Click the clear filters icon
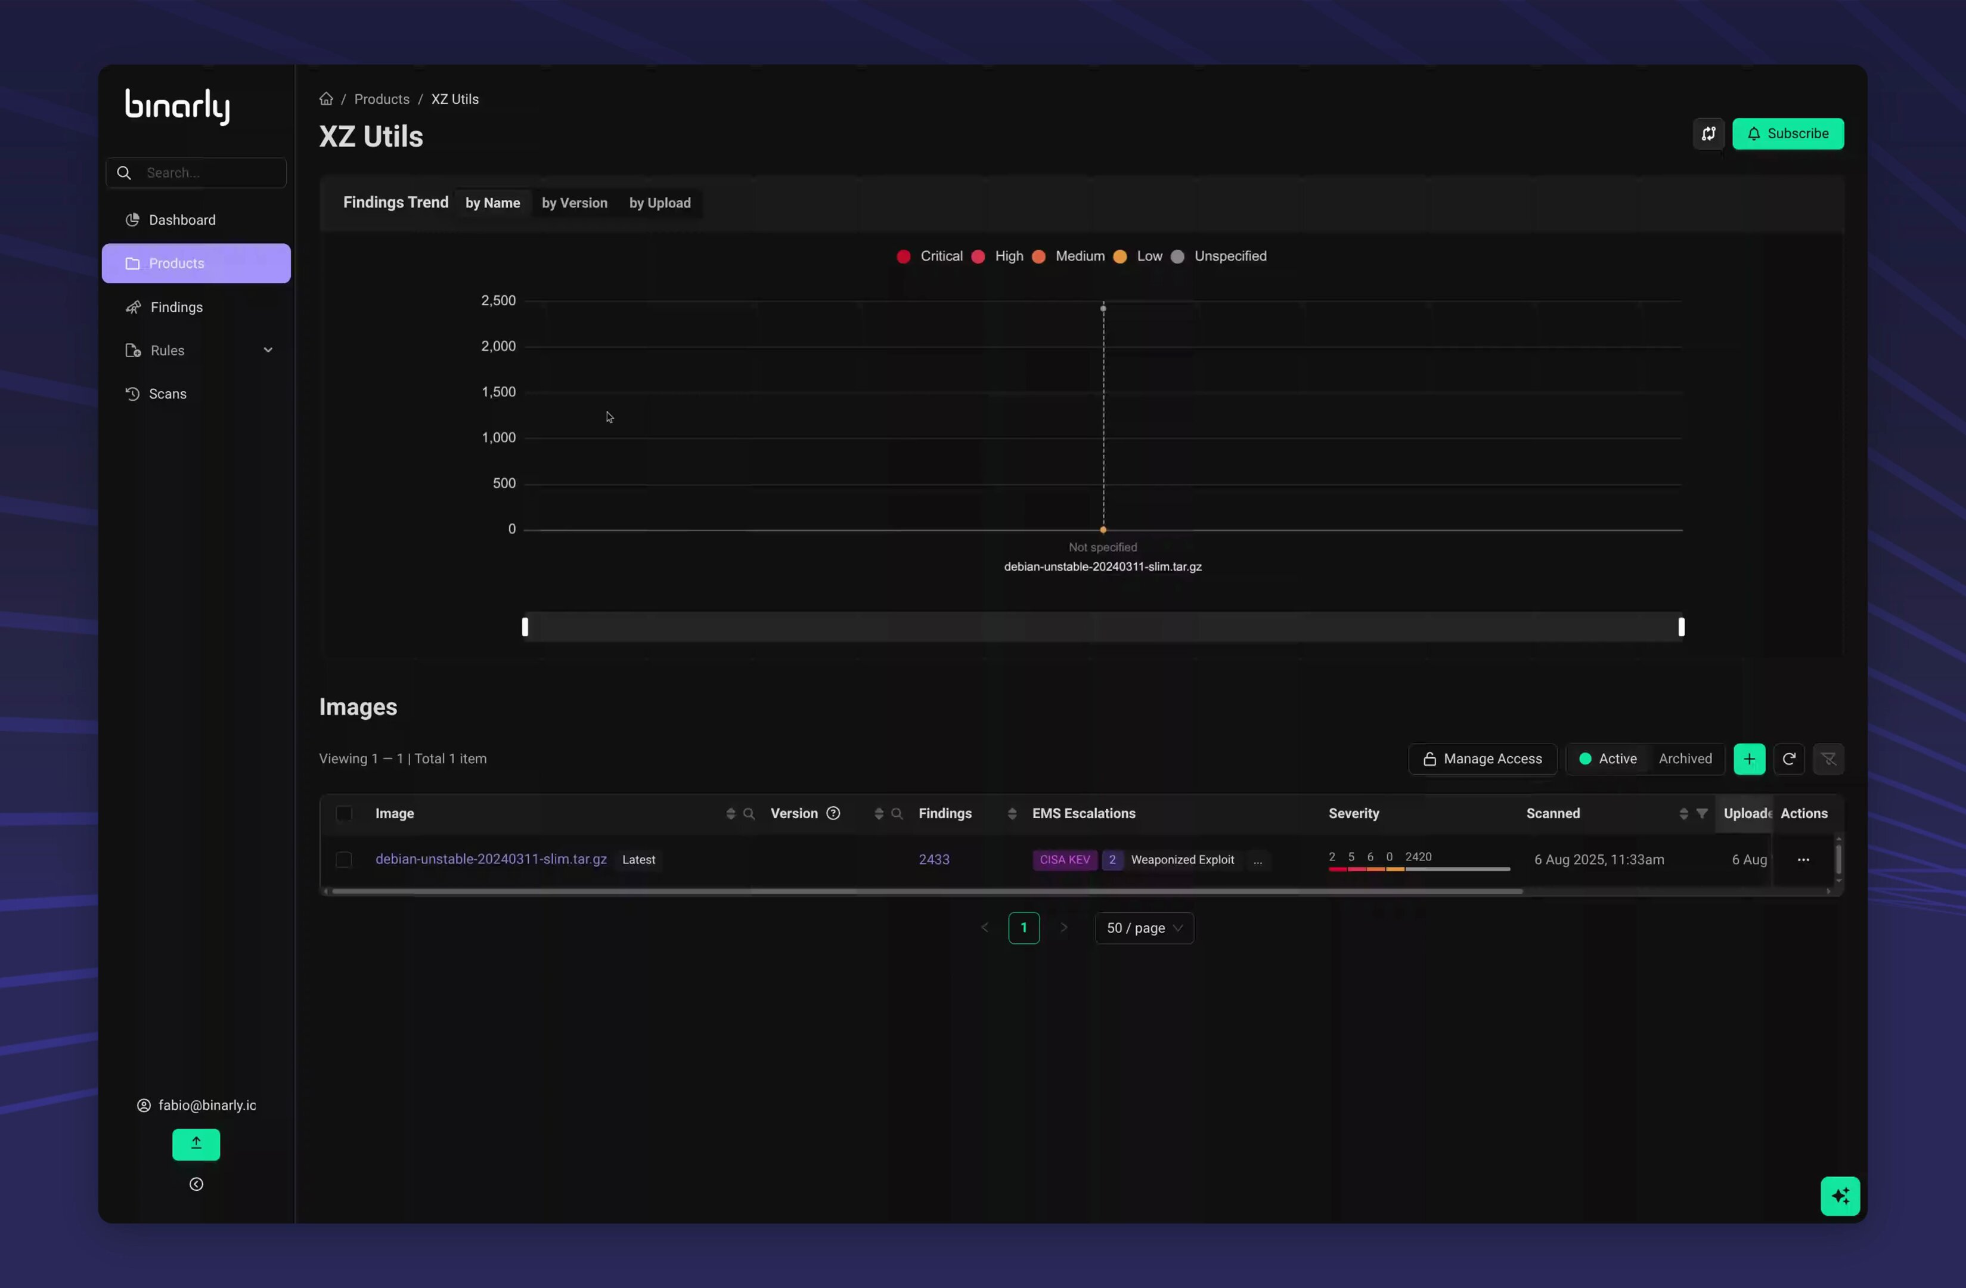The image size is (1966, 1288). [x=1828, y=758]
